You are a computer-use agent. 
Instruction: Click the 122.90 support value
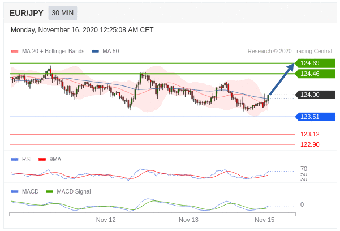(x=310, y=144)
